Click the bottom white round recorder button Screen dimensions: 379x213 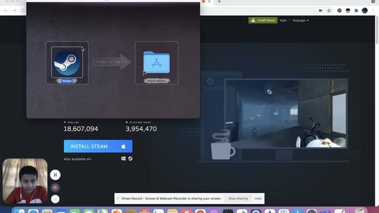click(55, 199)
